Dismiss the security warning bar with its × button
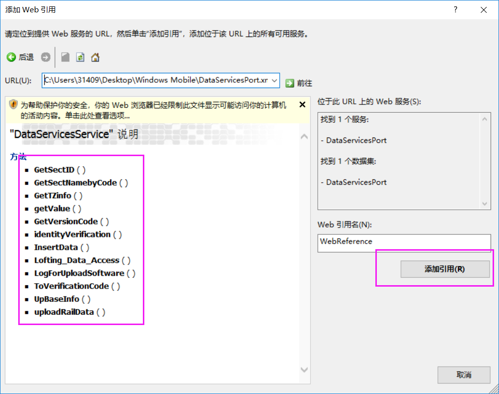Image resolution: width=499 pixels, height=394 pixels. [x=302, y=104]
